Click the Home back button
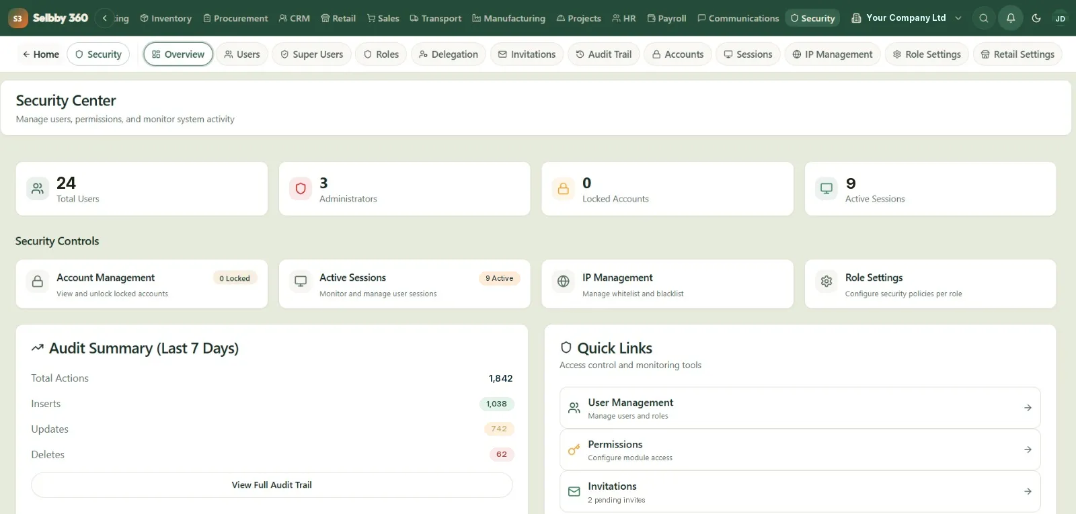Screen dimensions: 1076x514 tap(40, 54)
